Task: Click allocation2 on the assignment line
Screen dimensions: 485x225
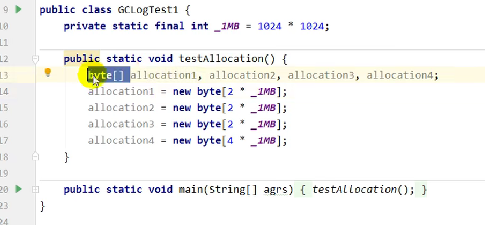Action: pyautogui.click(x=121, y=108)
